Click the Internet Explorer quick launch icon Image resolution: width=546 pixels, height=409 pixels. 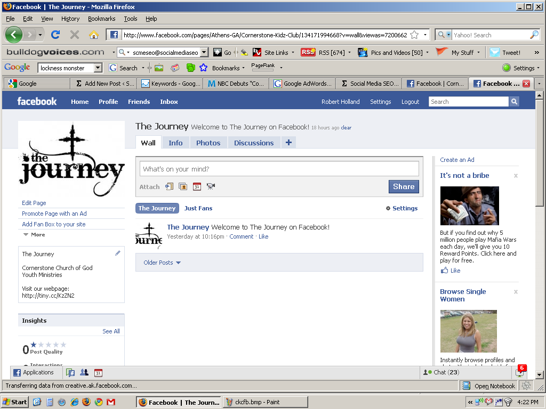click(75, 402)
